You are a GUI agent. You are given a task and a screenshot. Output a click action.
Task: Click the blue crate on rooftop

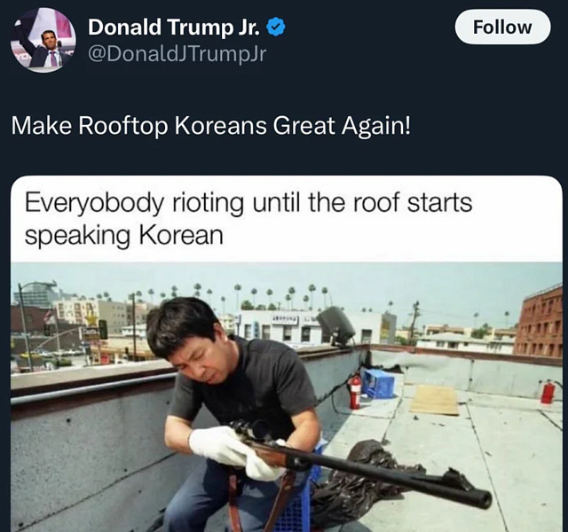377,384
